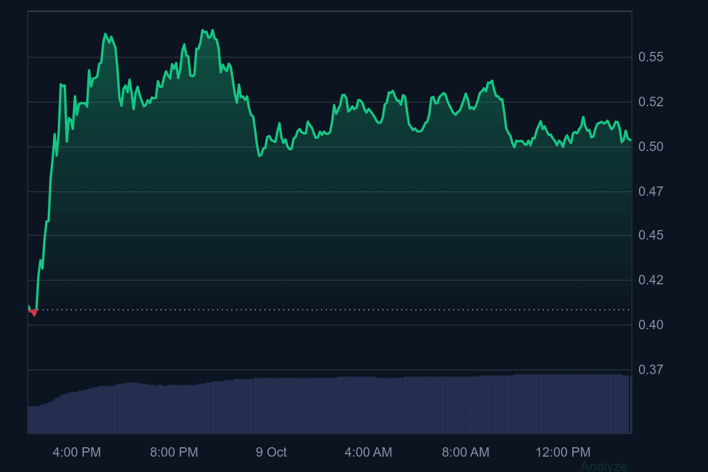Click the 0.42 price axis label
This screenshot has width=708, height=472.
tap(651, 280)
